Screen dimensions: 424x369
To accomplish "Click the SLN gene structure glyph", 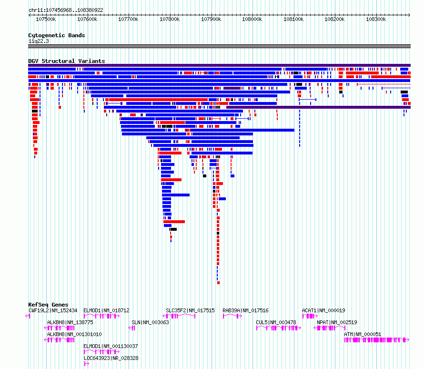I will (131, 328).
